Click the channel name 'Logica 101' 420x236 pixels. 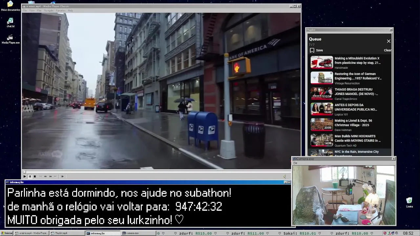coord(341,114)
